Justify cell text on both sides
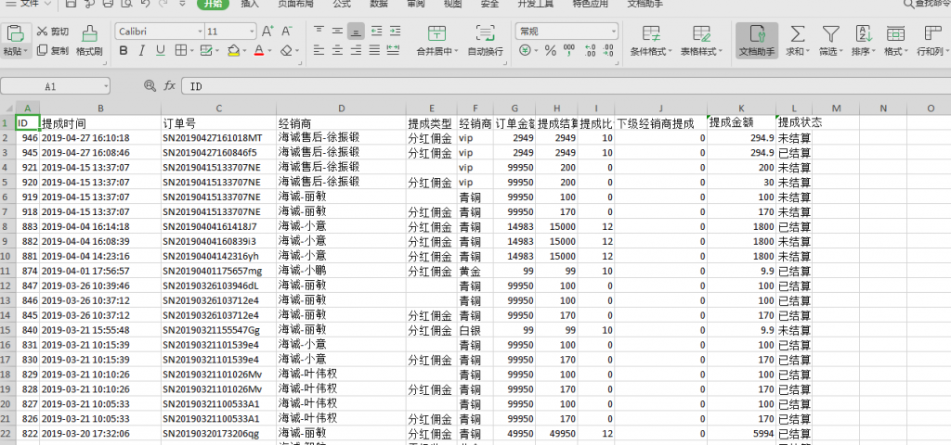 [375, 50]
